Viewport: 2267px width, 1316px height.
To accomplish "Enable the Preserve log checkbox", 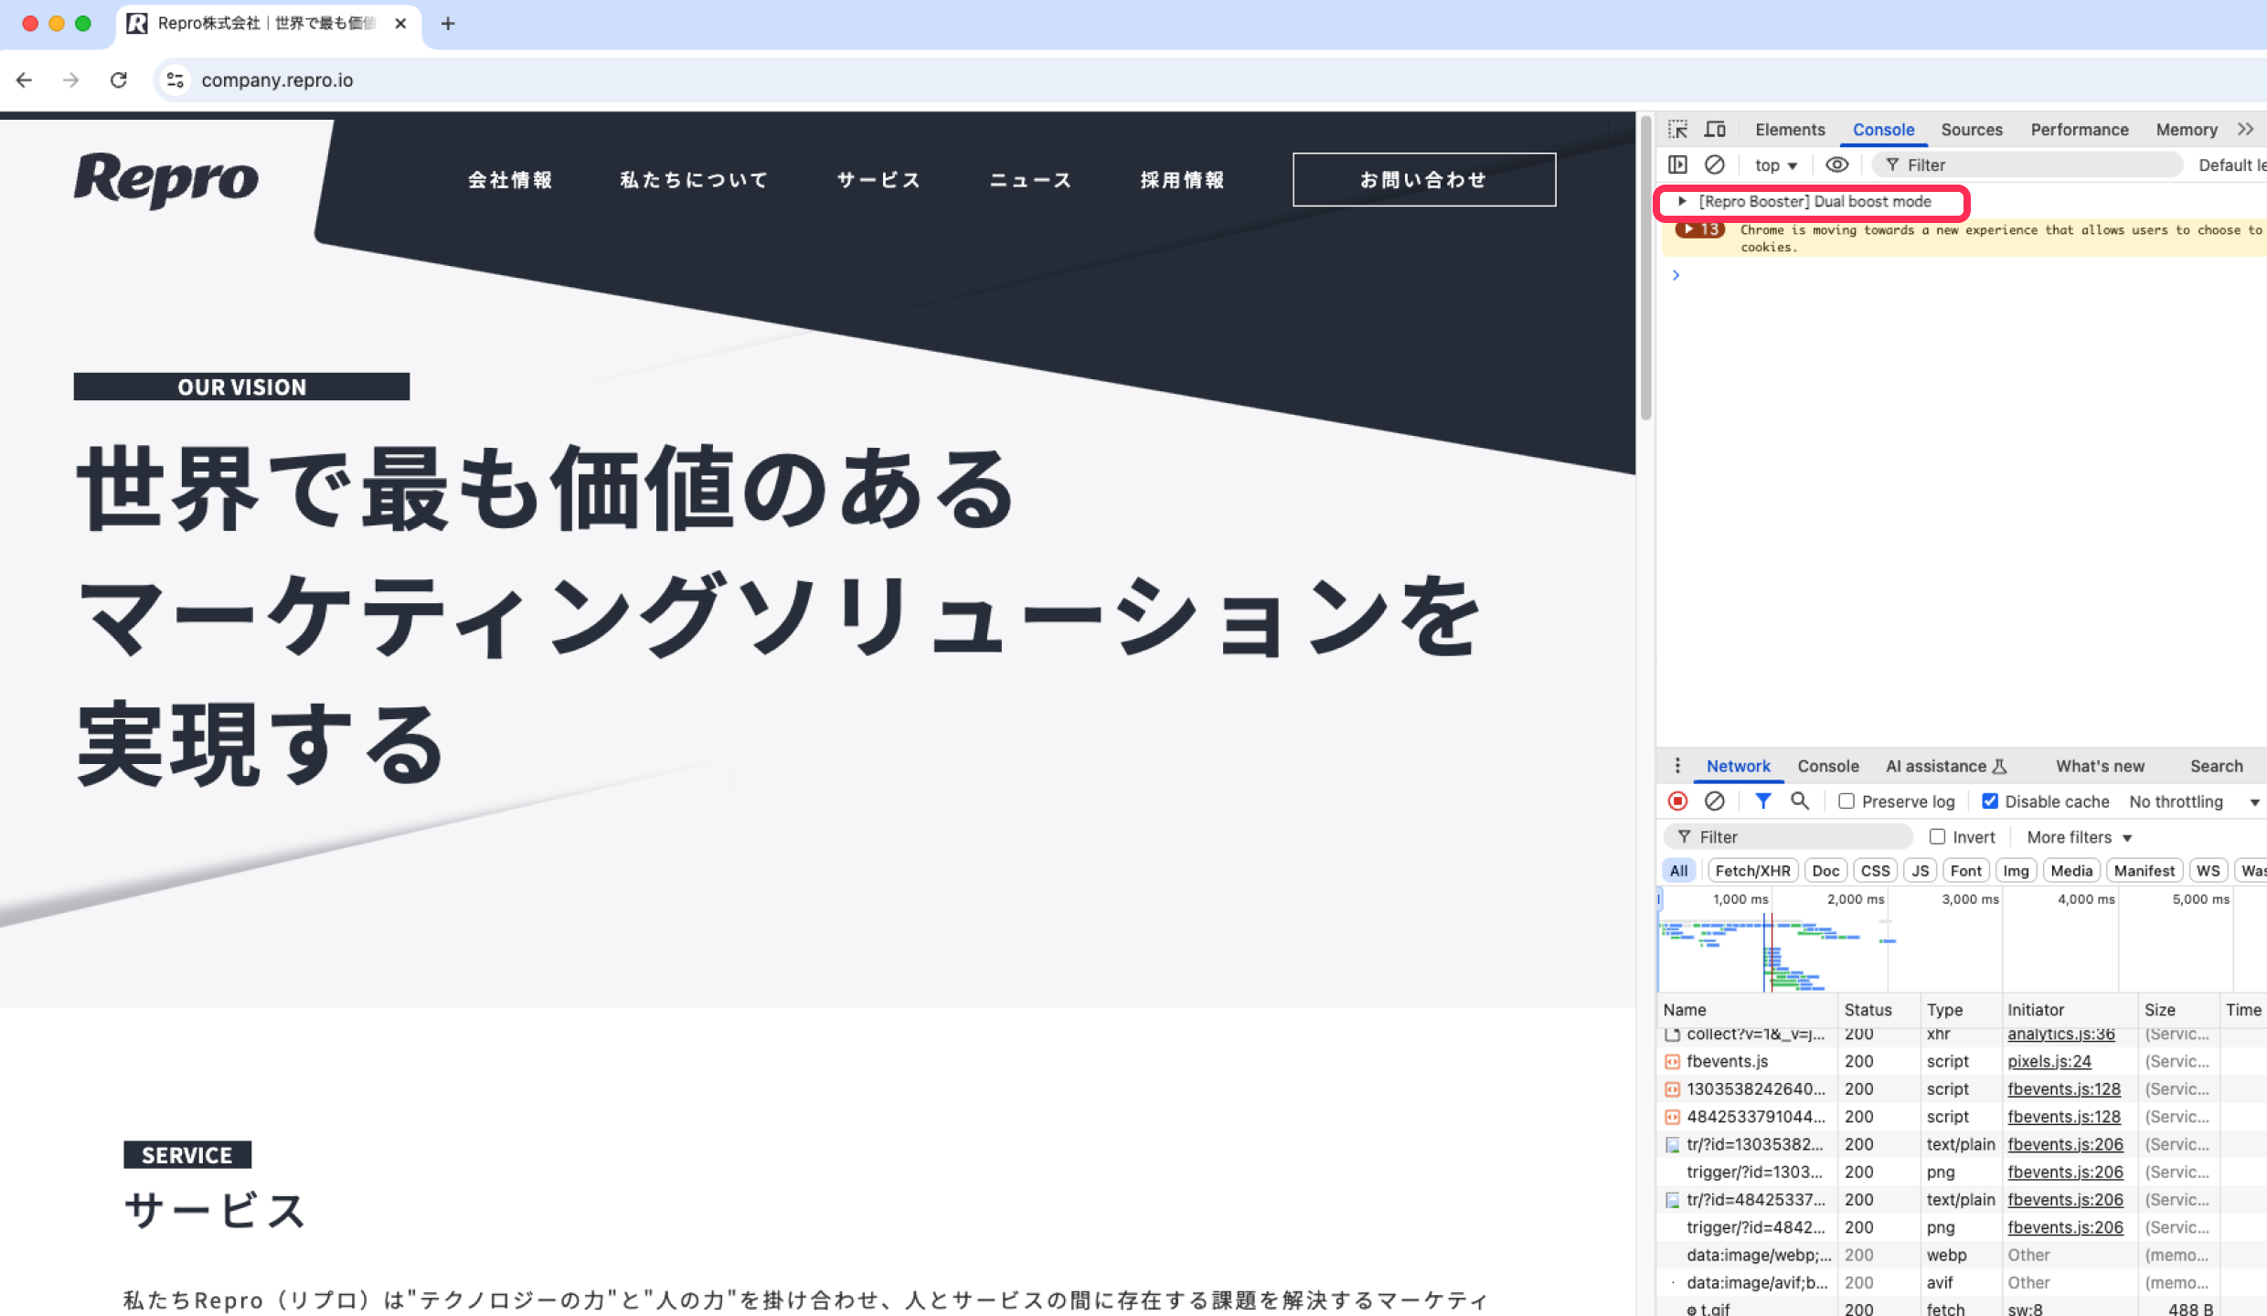I will tap(1847, 801).
